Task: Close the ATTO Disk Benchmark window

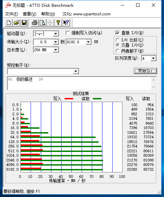Action: (153, 5)
